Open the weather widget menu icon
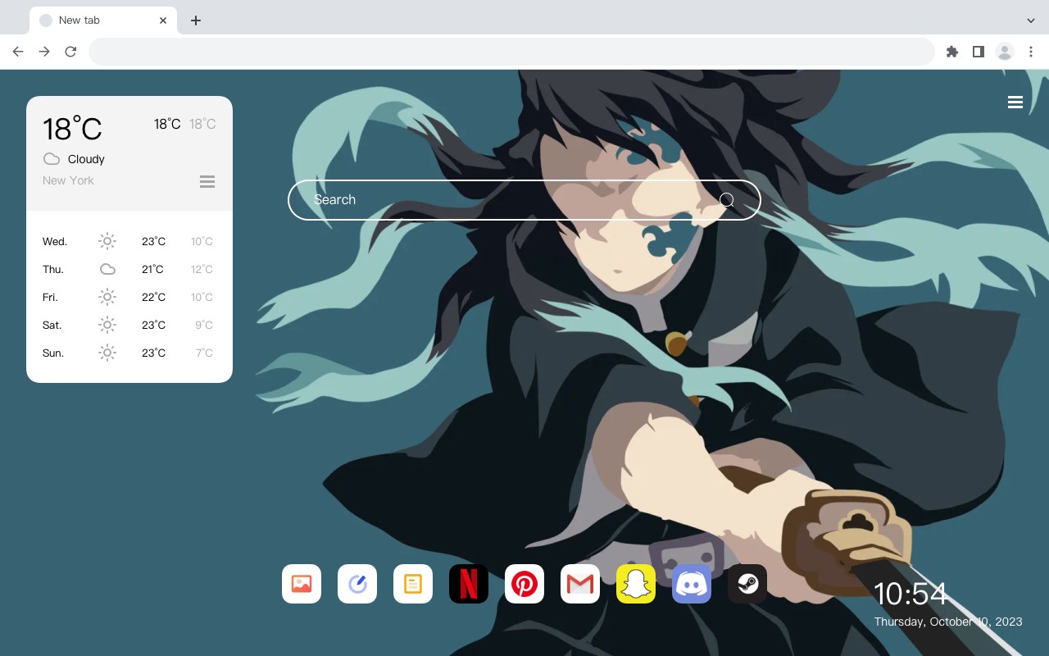Screen dimensions: 1049x656 pos(207,181)
